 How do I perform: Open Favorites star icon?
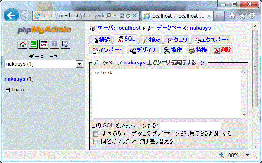click(x=242, y=16)
